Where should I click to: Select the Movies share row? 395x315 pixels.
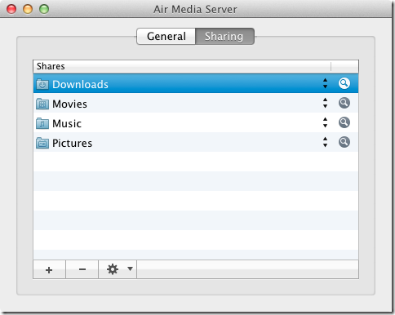tap(196, 103)
